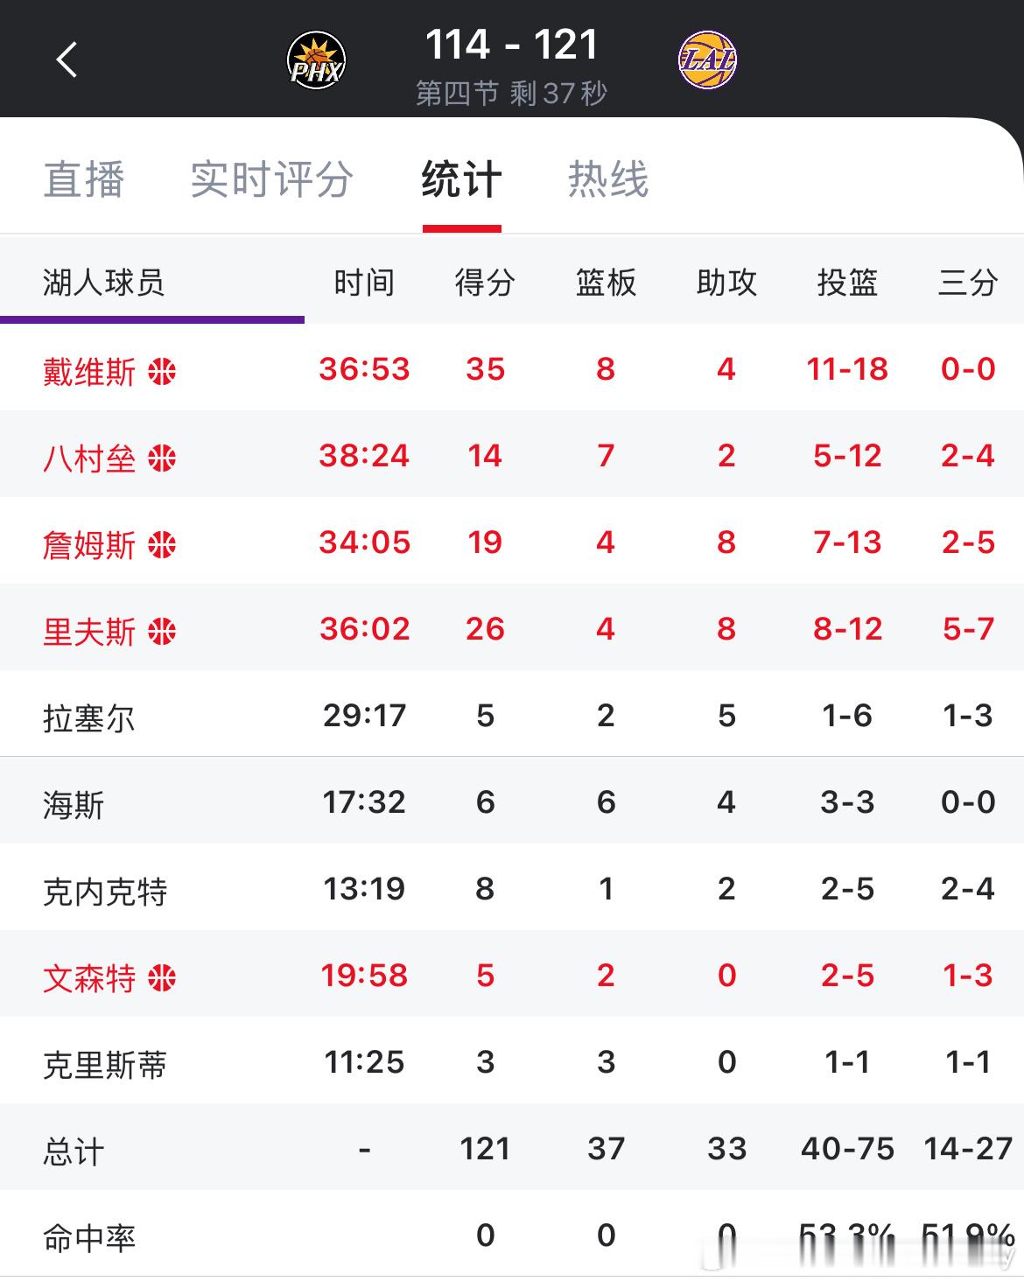
Task: Open the Phoenix Suns team logo
Action: [316, 60]
